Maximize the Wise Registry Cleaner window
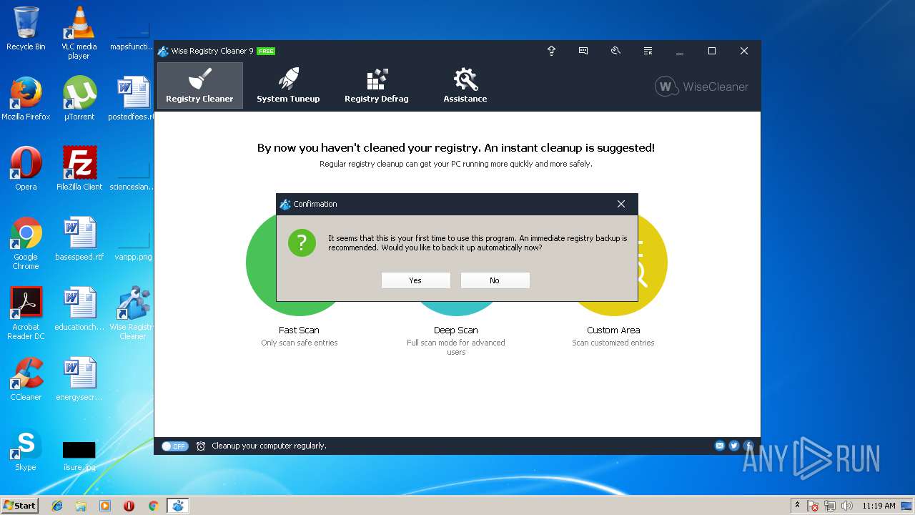 (x=712, y=51)
